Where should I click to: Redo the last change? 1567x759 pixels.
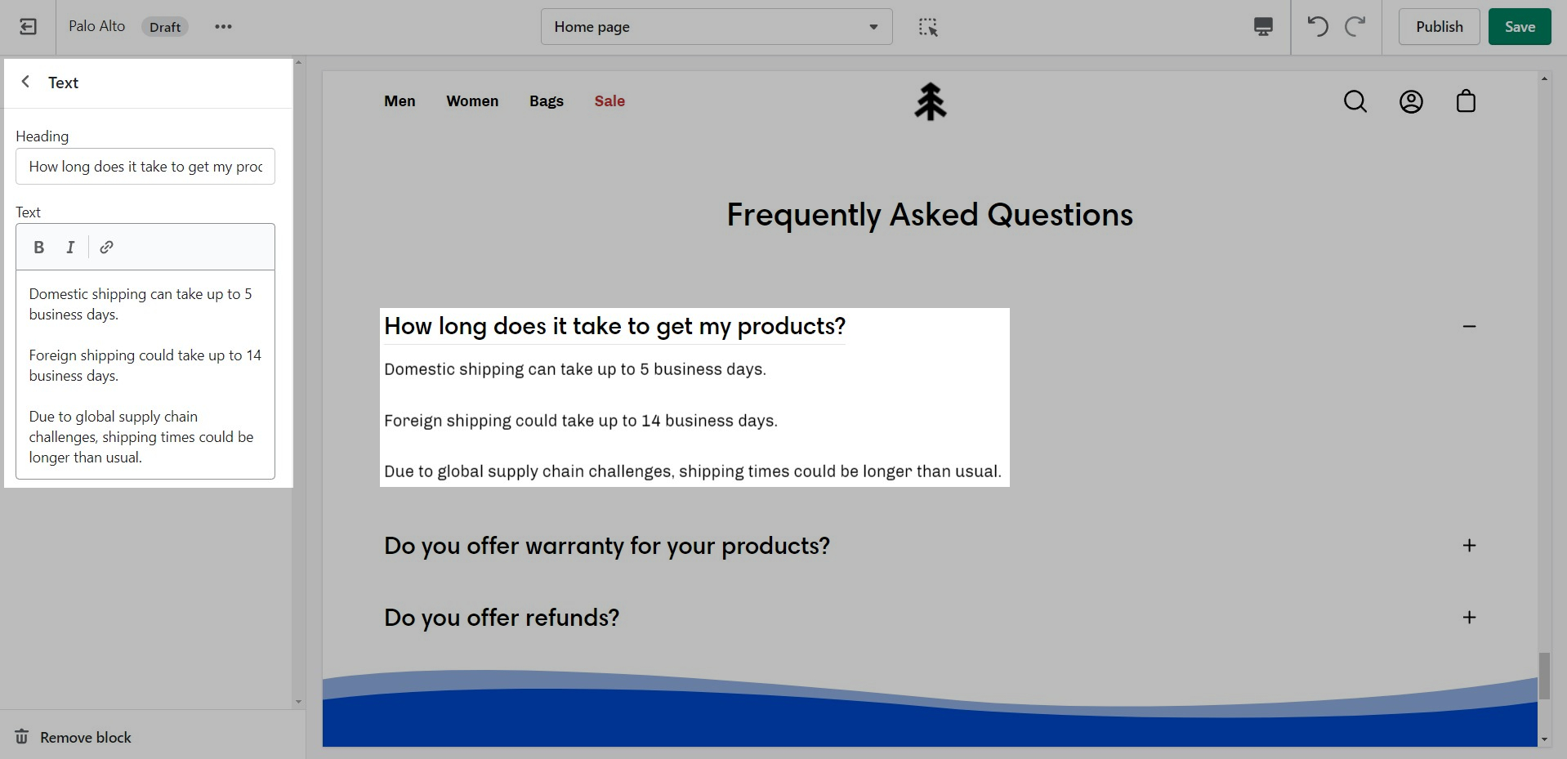click(x=1355, y=27)
